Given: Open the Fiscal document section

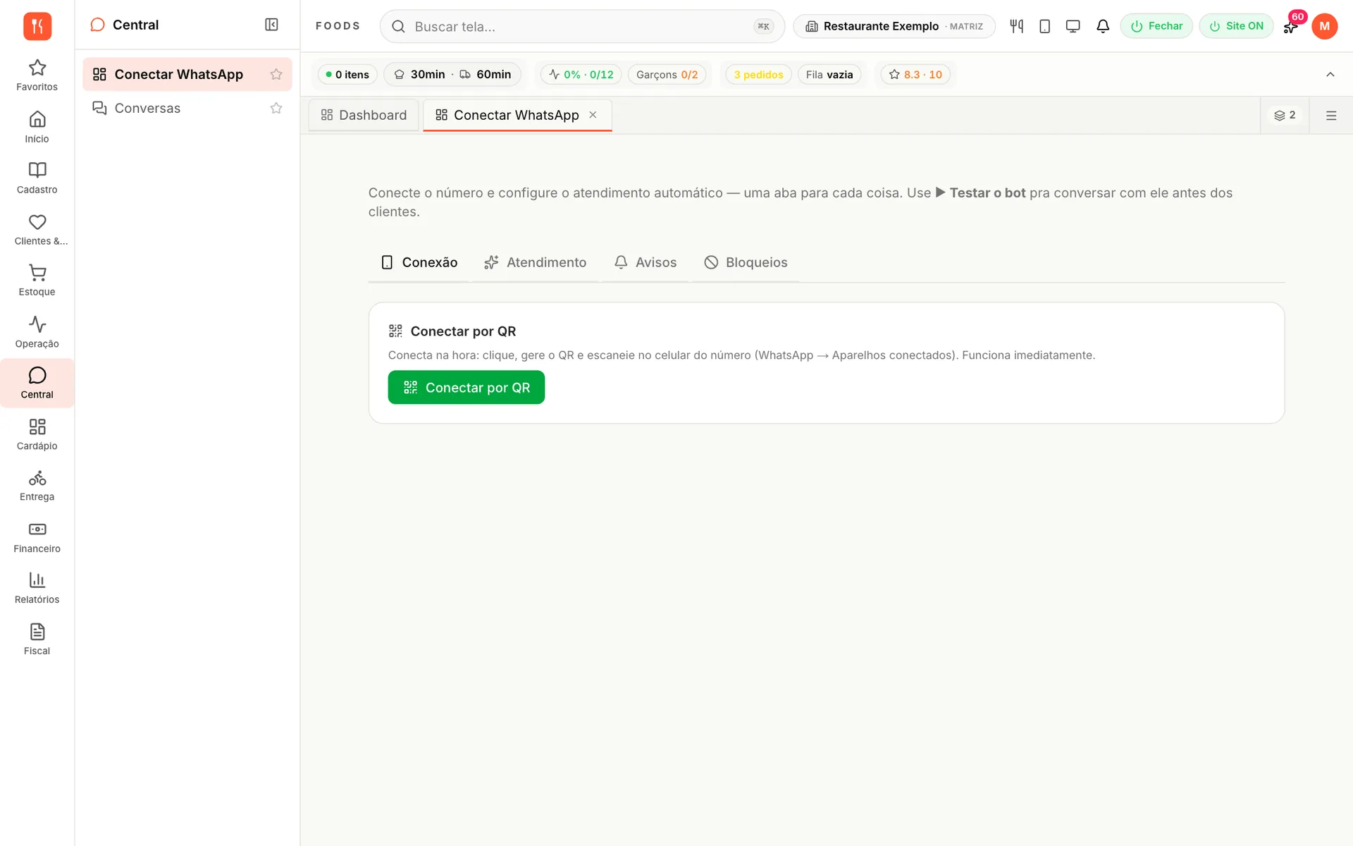Looking at the screenshot, I should click(37, 639).
